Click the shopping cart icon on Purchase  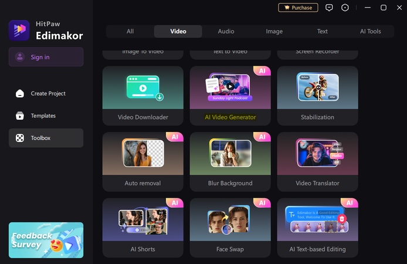pyautogui.click(x=286, y=8)
